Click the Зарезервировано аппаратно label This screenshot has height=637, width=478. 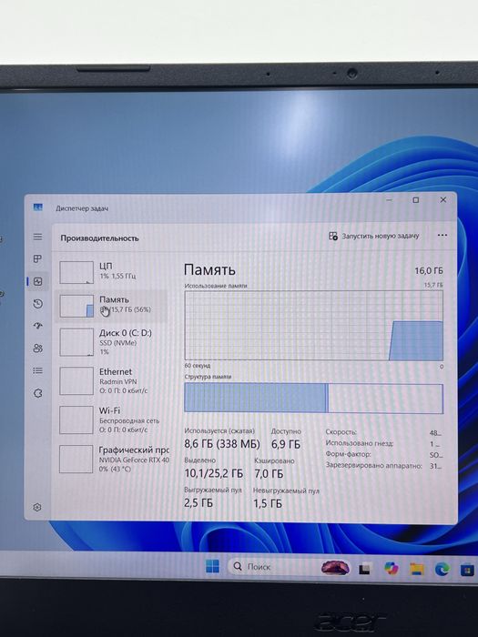coord(373,466)
